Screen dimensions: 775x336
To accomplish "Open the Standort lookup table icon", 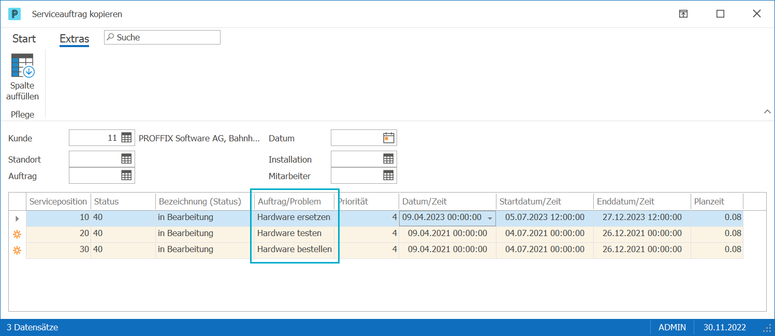I will (x=126, y=159).
